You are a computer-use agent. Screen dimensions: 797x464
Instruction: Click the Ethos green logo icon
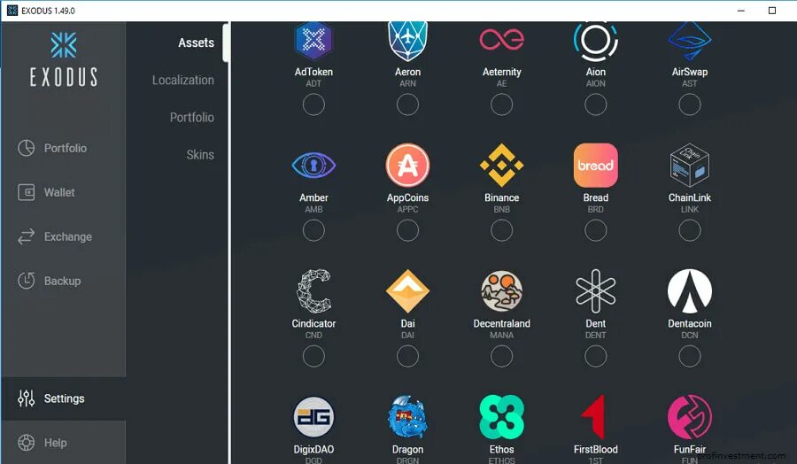pos(502,417)
